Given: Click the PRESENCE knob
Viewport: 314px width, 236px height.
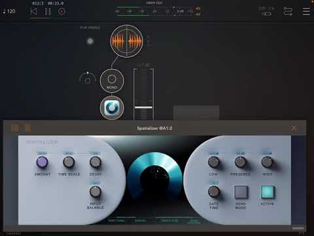Looking at the screenshot, I should click(240, 162).
